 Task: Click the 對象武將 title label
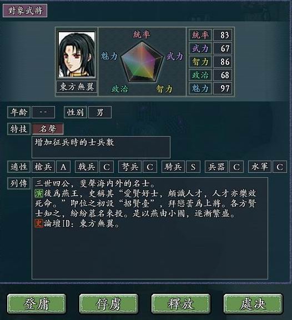click(25, 11)
